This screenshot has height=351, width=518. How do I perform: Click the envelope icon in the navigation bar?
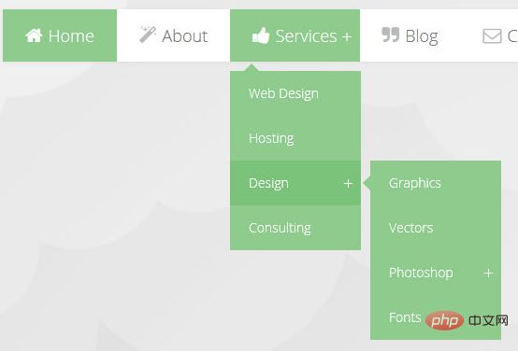[x=492, y=36]
